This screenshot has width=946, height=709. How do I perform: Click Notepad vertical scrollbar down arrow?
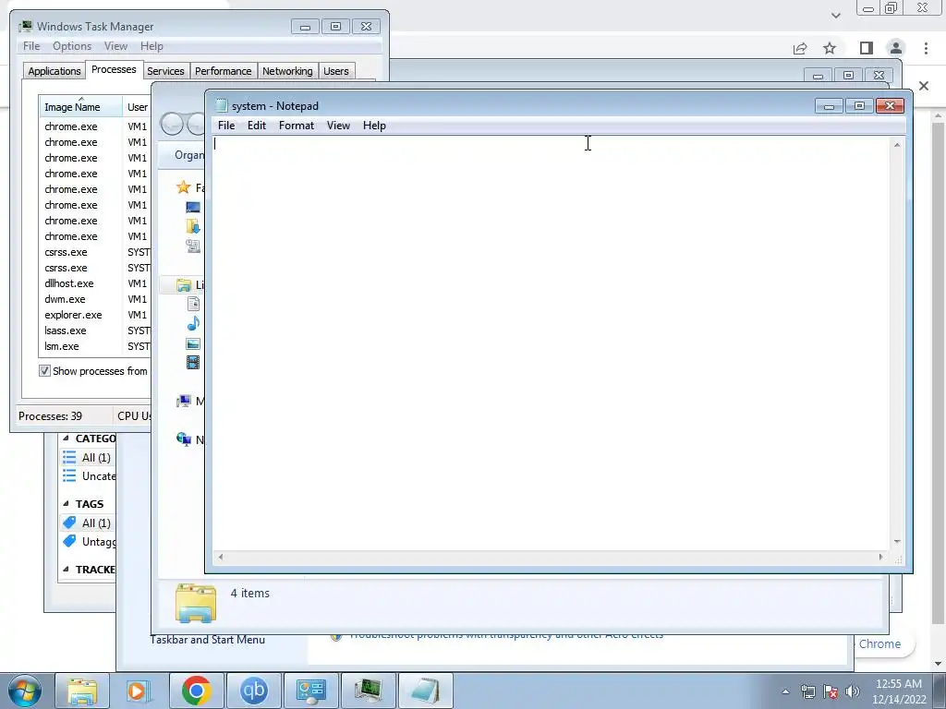[897, 541]
